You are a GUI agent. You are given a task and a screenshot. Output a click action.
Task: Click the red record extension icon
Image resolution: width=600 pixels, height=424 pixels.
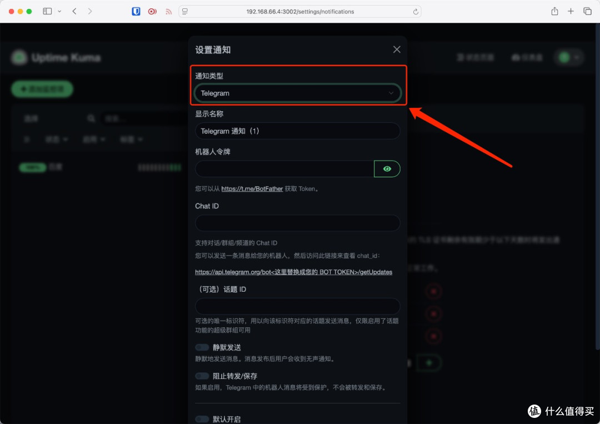152,12
